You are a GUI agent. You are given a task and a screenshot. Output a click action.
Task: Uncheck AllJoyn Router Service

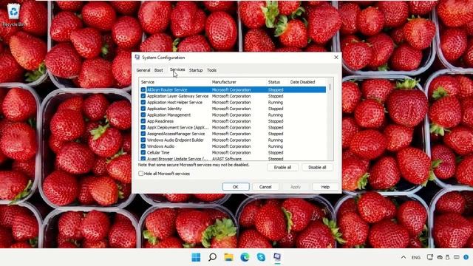143,89
